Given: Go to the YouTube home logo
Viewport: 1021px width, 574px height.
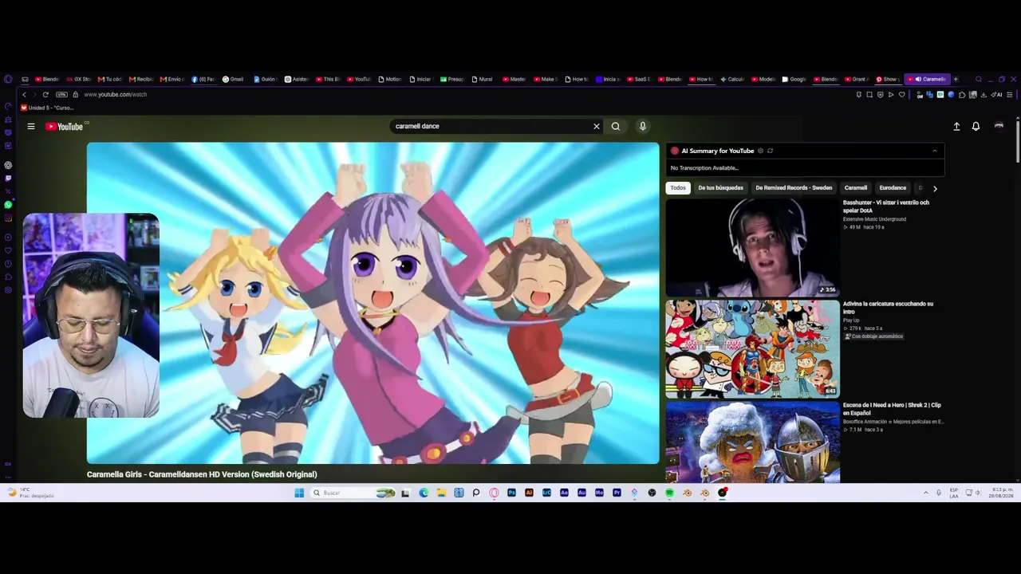Looking at the screenshot, I should click(x=65, y=126).
